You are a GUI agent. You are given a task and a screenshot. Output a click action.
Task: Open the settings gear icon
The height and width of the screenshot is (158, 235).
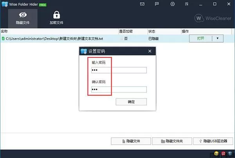pos(172,4)
